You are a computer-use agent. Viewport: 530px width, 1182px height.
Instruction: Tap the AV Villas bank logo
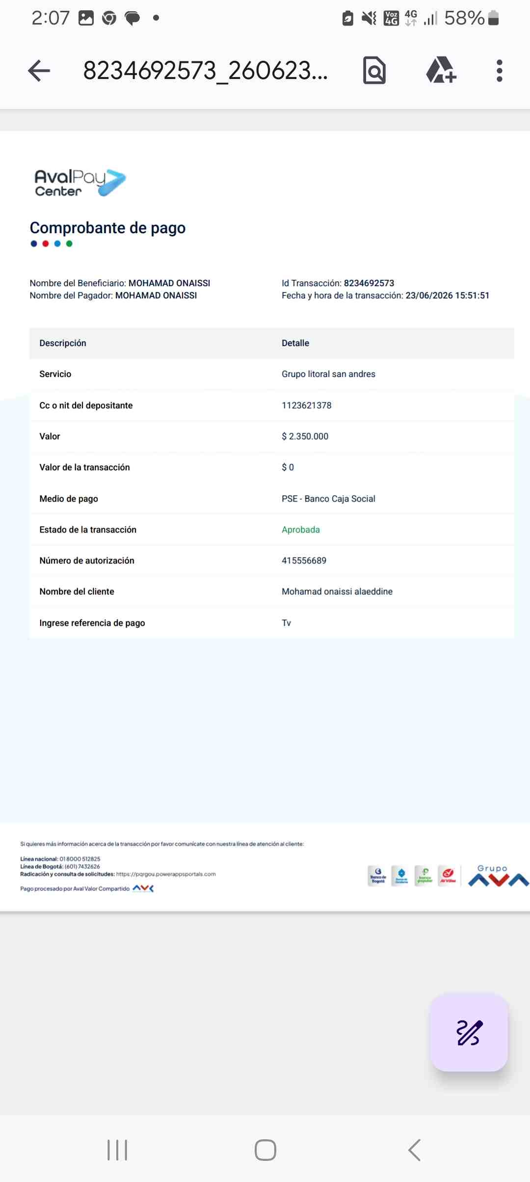pos(448,876)
